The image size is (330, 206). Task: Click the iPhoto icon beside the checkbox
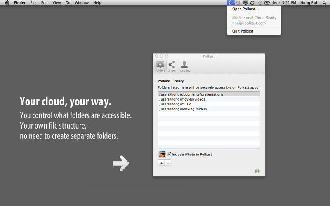point(162,154)
